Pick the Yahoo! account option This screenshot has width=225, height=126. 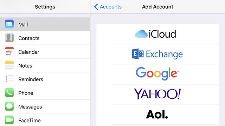pyautogui.click(x=157, y=94)
